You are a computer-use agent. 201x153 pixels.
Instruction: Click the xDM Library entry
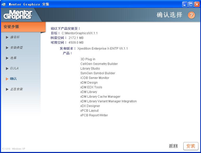tap(89, 92)
